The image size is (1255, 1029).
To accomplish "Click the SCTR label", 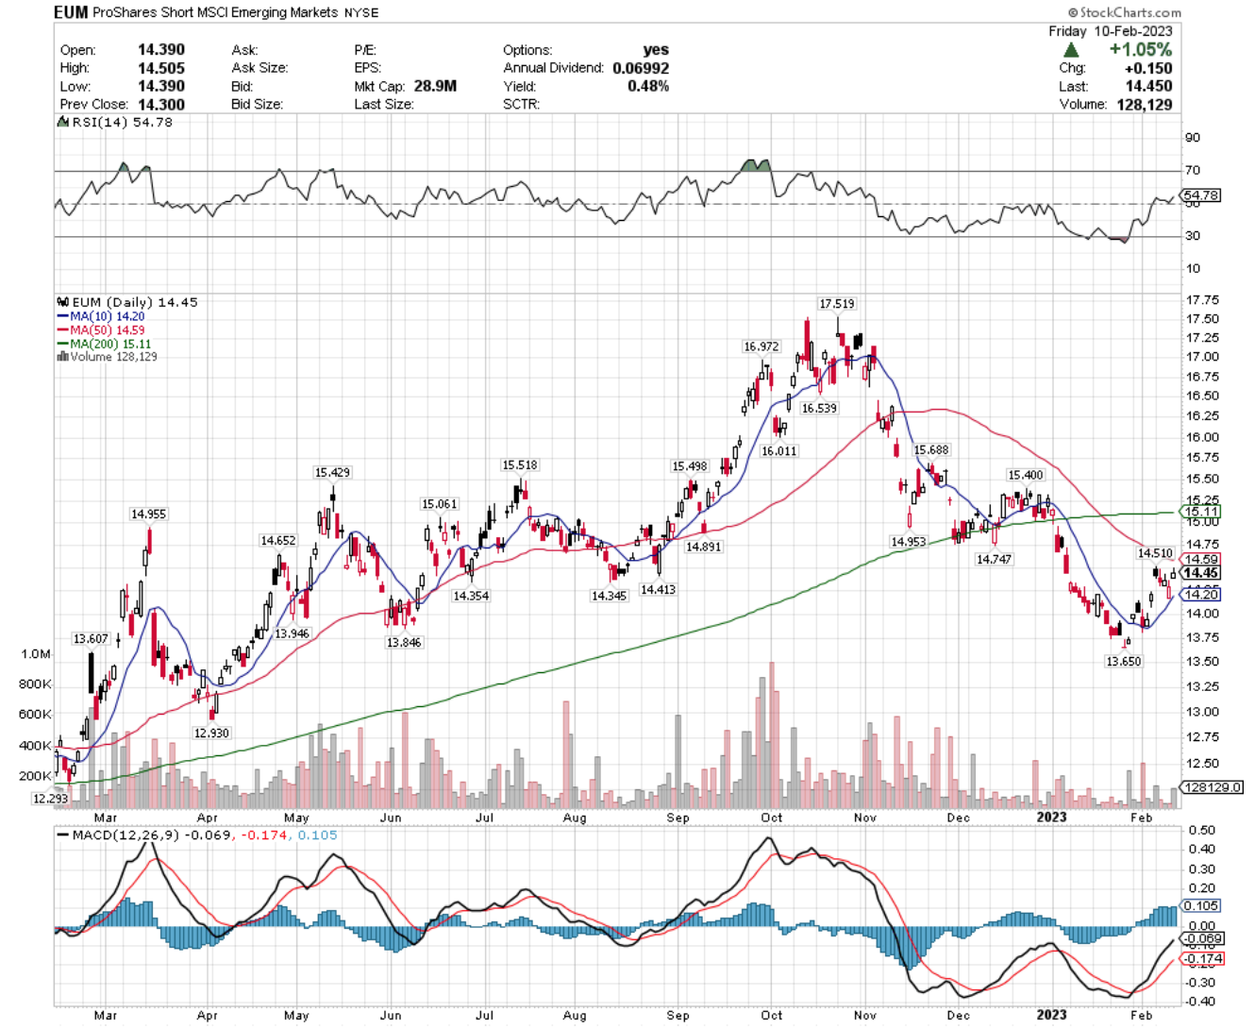I will point(521,105).
